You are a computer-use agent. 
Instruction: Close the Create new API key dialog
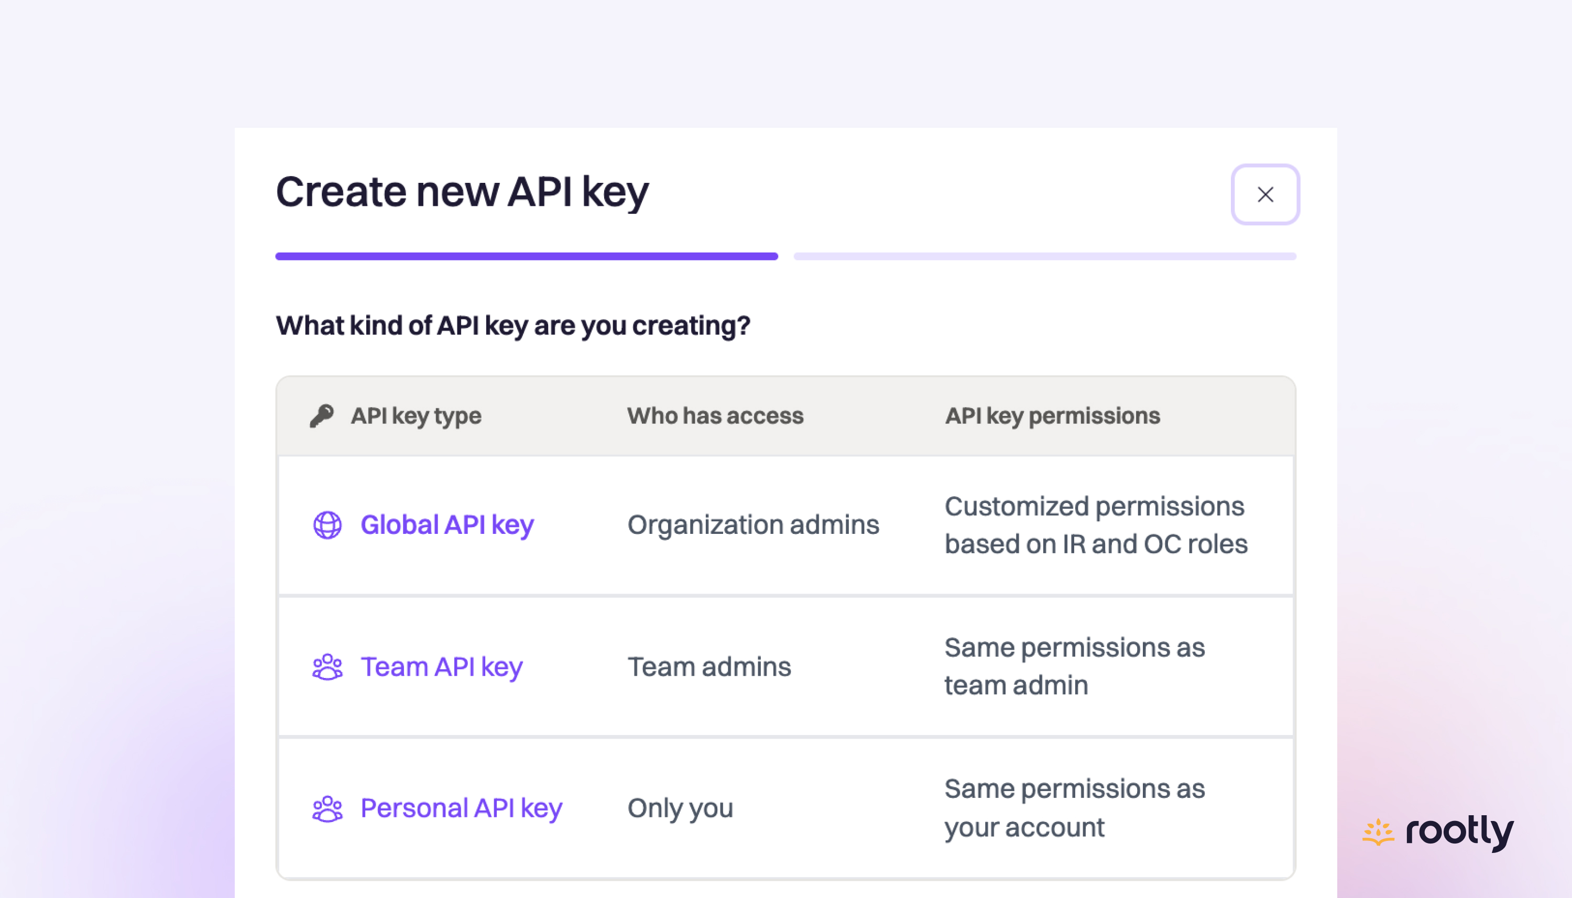click(1265, 194)
